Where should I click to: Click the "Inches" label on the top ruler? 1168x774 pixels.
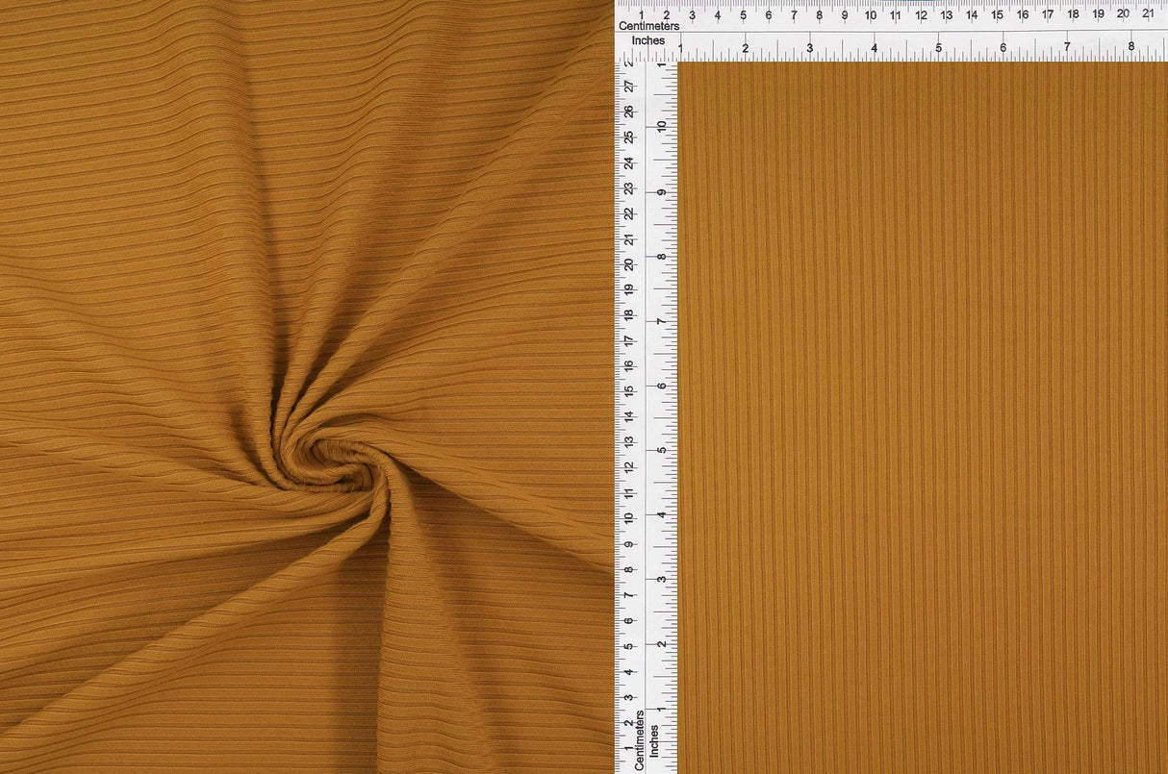pyautogui.click(x=650, y=40)
